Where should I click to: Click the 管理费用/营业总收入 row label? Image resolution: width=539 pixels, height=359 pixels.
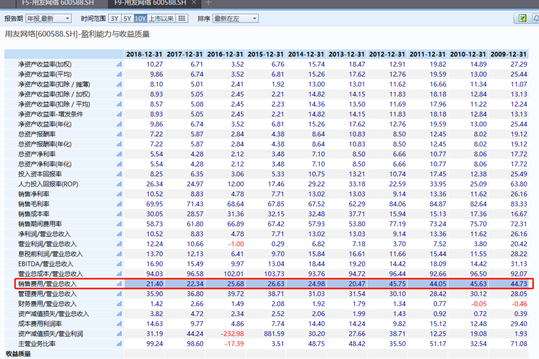47,294
